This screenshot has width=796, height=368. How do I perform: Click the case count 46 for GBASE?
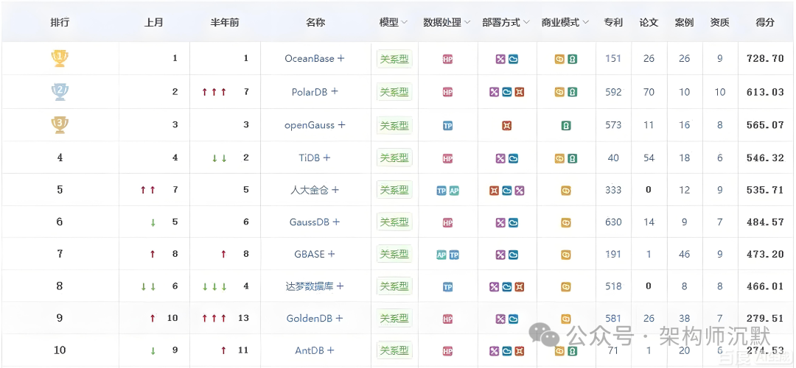[684, 254]
